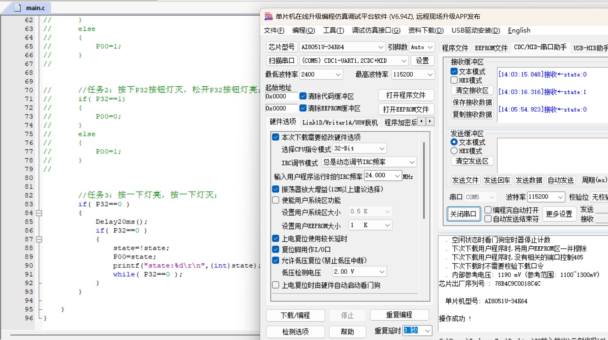The image size is (608, 340).
Task: Open the 最高波特率 115200 dropdown
Action: click(x=430, y=74)
